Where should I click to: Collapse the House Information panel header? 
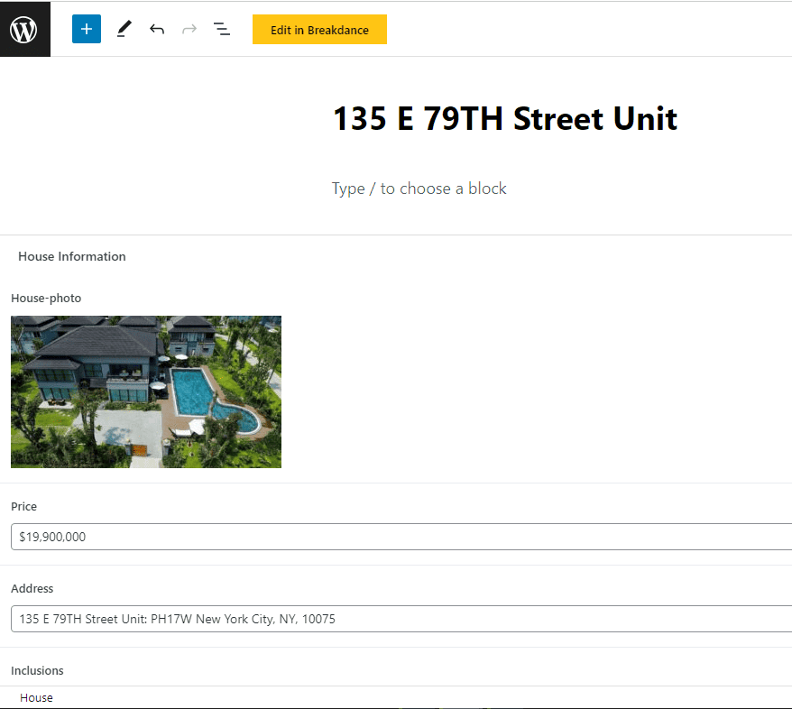[72, 257]
